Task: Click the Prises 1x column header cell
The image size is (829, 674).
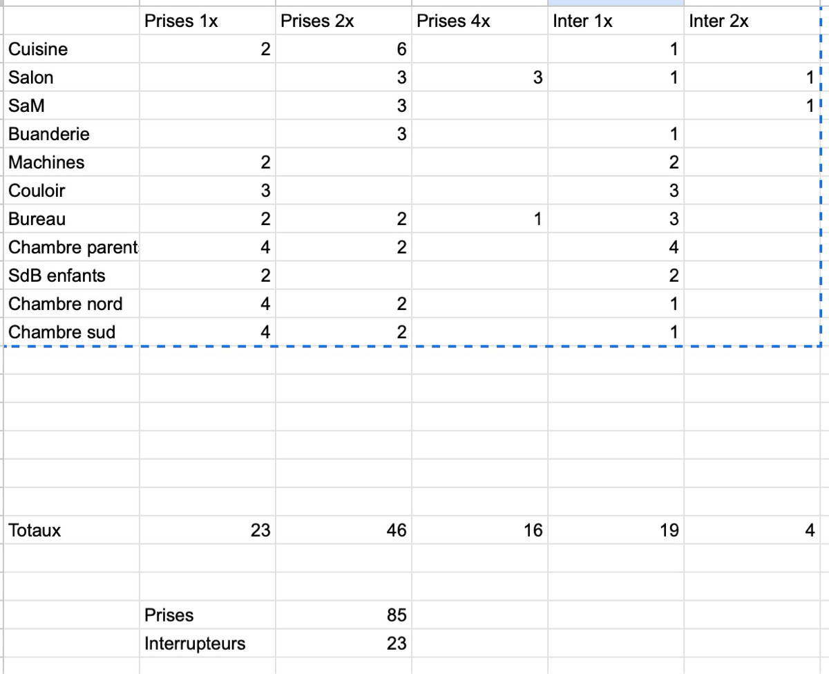Action: click(207, 21)
